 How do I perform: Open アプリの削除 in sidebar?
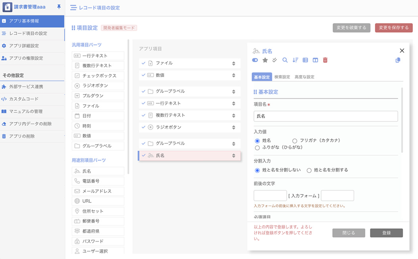click(32, 136)
